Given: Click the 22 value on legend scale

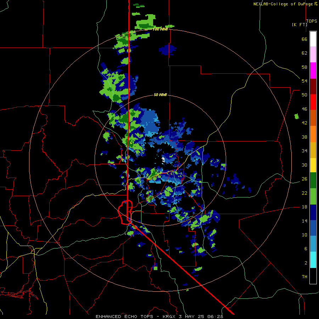Looking at the screenshot, I should [x=304, y=193].
